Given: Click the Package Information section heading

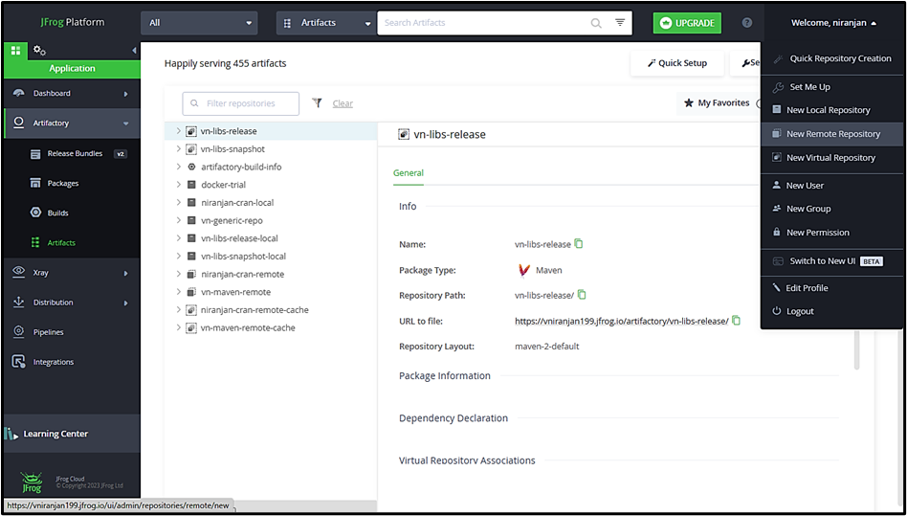Looking at the screenshot, I should click(445, 376).
